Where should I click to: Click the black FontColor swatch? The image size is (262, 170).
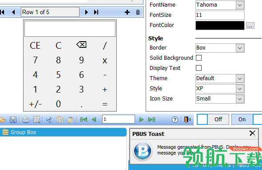[220, 26]
